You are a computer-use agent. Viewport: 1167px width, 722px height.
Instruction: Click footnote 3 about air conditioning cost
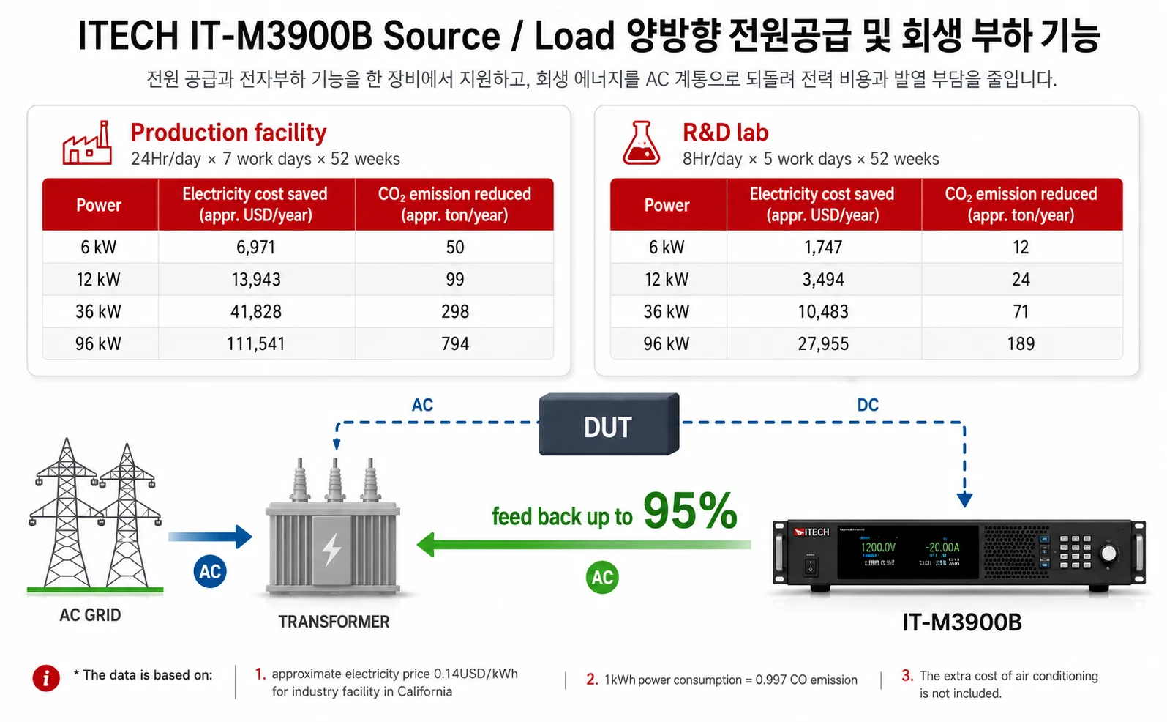999,684
